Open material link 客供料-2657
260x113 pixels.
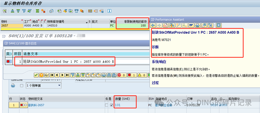click(x=36, y=105)
